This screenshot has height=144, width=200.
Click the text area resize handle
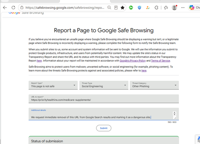175,118
